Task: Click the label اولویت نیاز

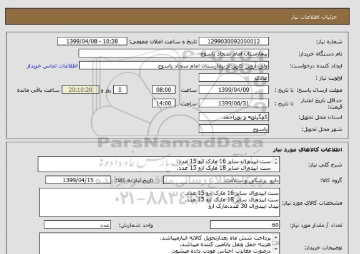Action: point(329,78)
